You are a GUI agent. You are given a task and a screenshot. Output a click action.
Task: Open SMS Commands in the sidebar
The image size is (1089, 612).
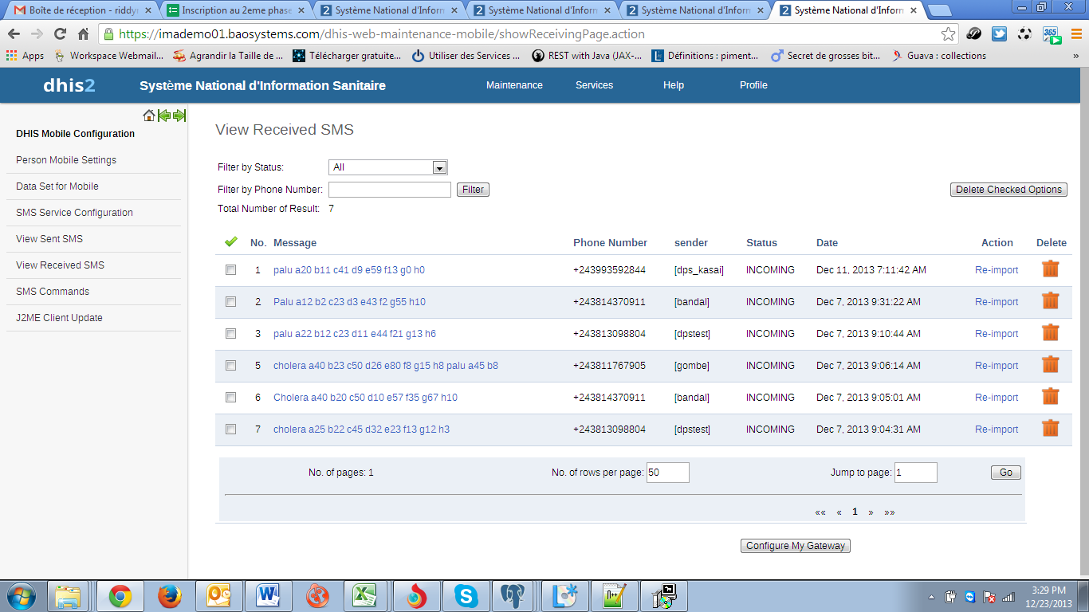53,292
